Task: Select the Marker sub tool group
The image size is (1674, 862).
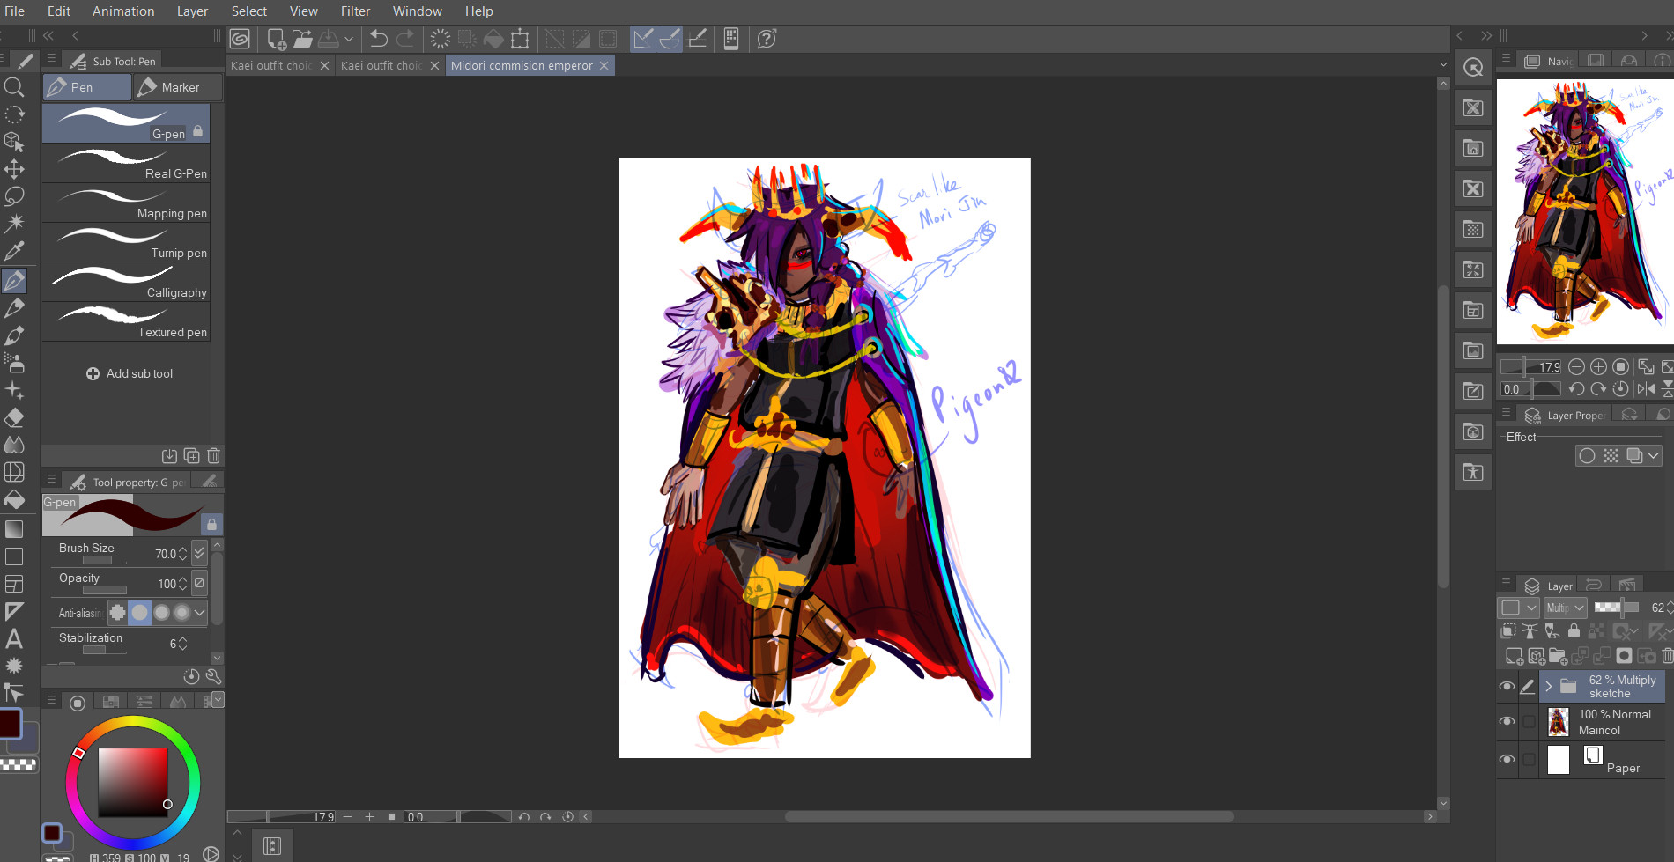Action: click(x=178, y=87)
